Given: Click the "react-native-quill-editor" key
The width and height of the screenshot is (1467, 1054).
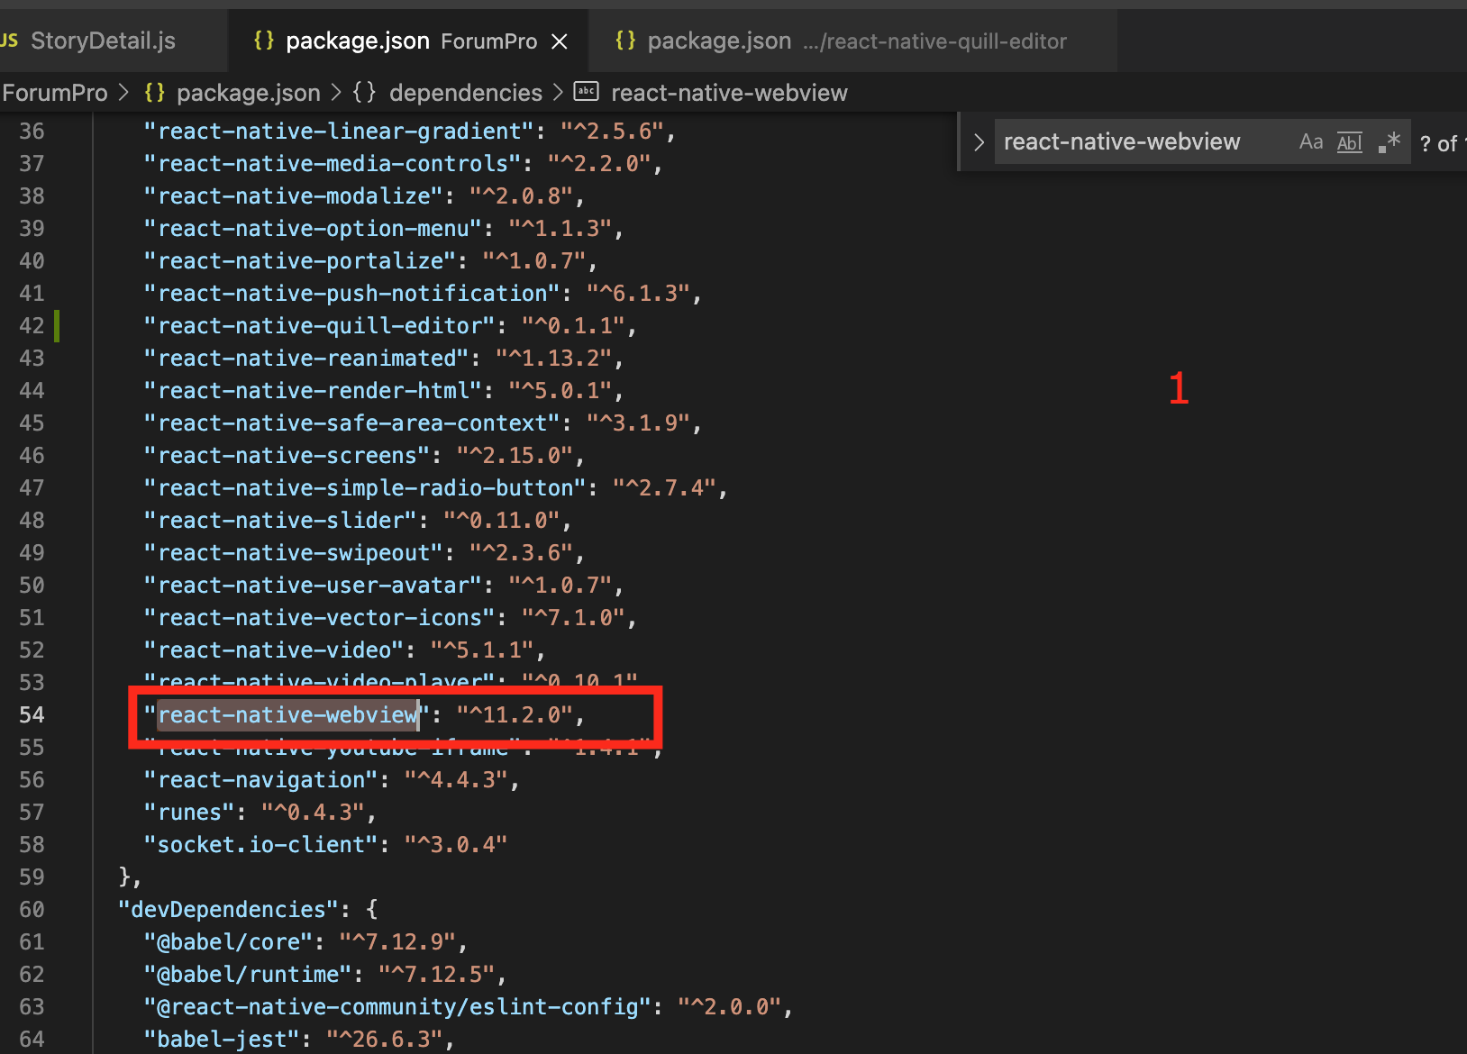Looking at the screenshot, I should point(320,325).
